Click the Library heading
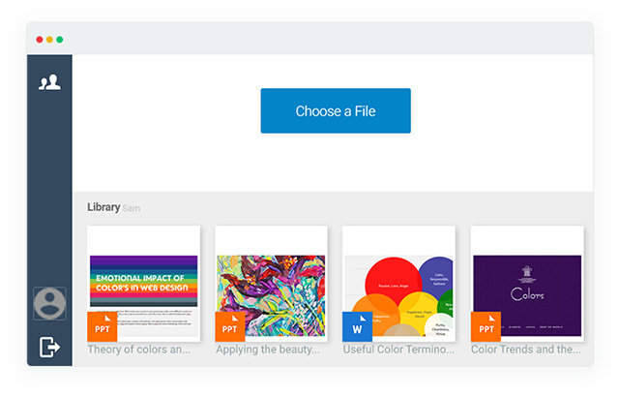The height and width of the screenshot is (397, 619). click(x=103, y=207)
